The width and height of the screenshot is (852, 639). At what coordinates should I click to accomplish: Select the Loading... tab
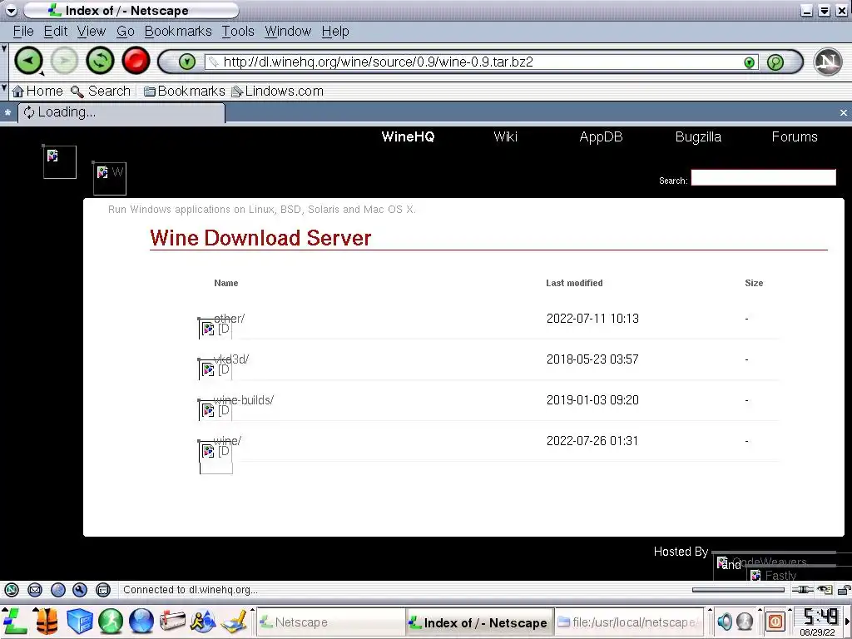[x=121, y=112]
